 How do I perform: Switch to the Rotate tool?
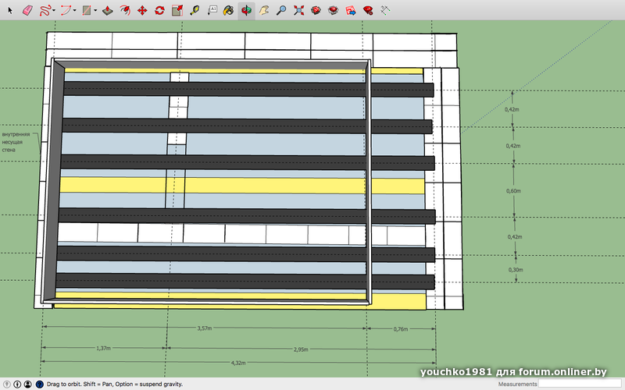pyautogui.click(x=159, y=11)
